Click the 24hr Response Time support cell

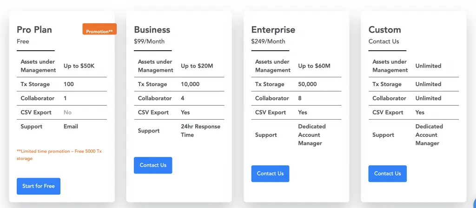201,131
